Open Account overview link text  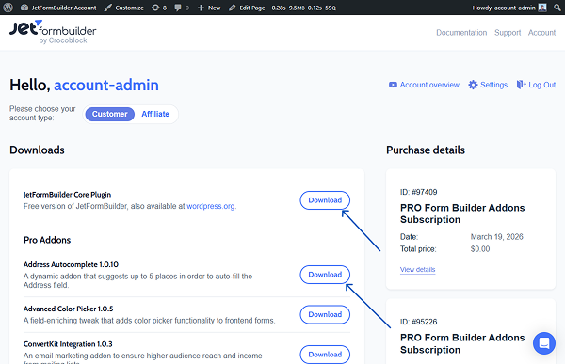pos(429,85)
